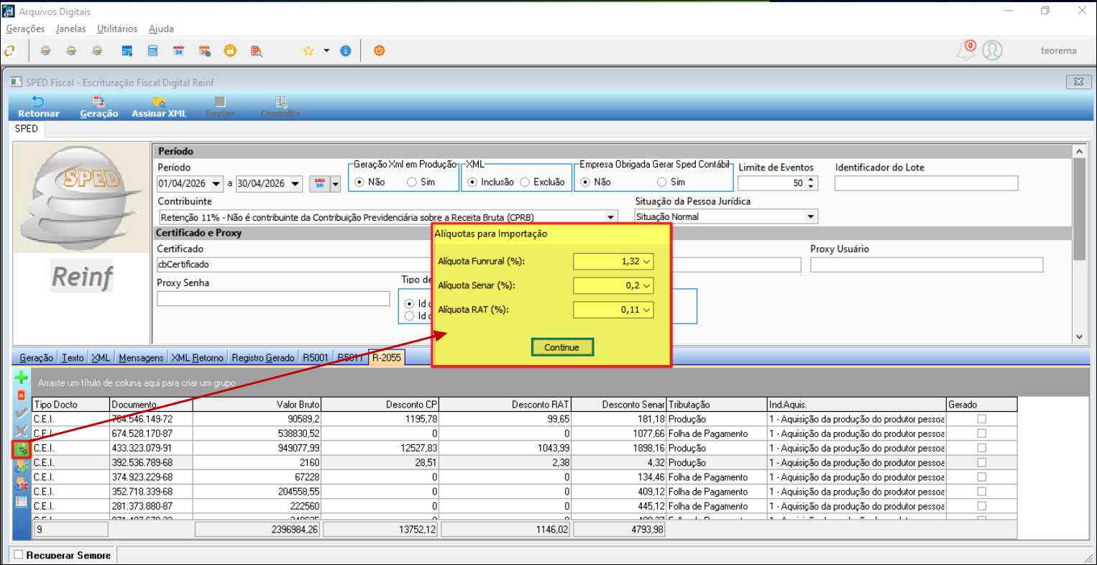
Task: Click the calendar 30 icon in top toolbar
Action: pyautogui.click(x=178, y=51)
